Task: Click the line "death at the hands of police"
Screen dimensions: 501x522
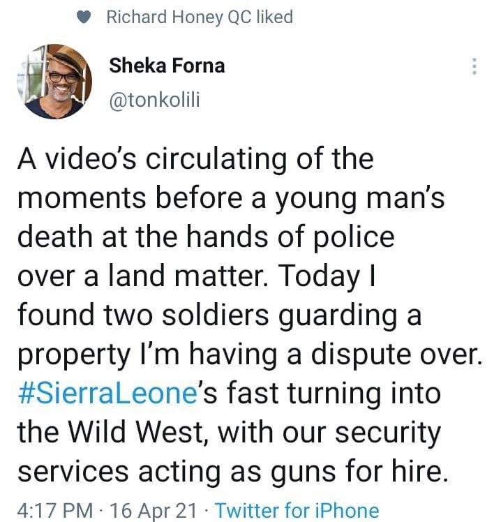Action: (205, 237)
